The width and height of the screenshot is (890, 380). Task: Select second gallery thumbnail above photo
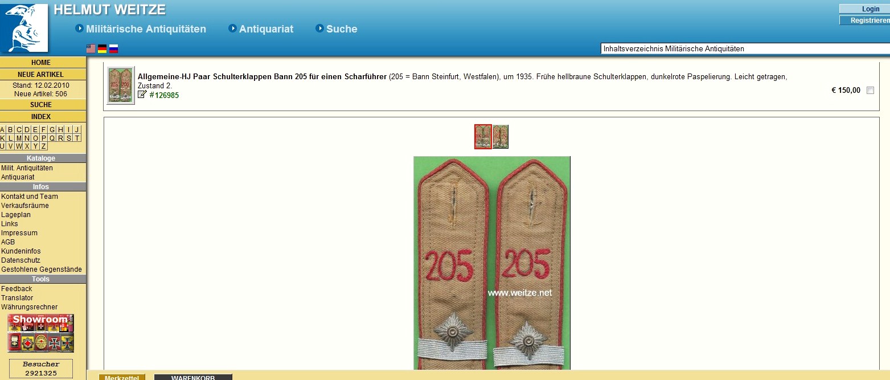click(501, 137)
